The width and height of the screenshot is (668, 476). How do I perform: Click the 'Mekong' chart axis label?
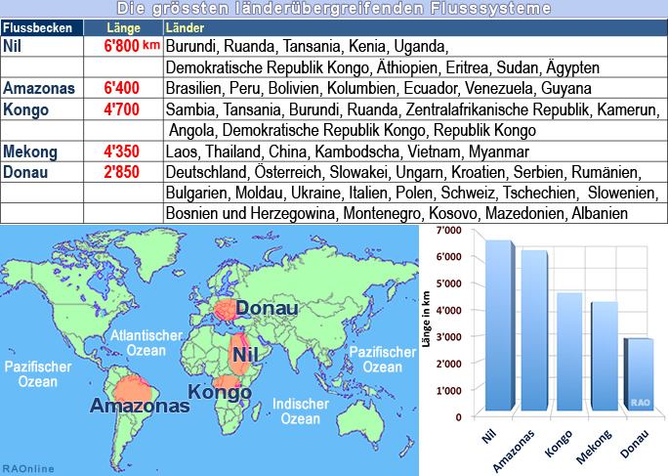tap(594, 447)
